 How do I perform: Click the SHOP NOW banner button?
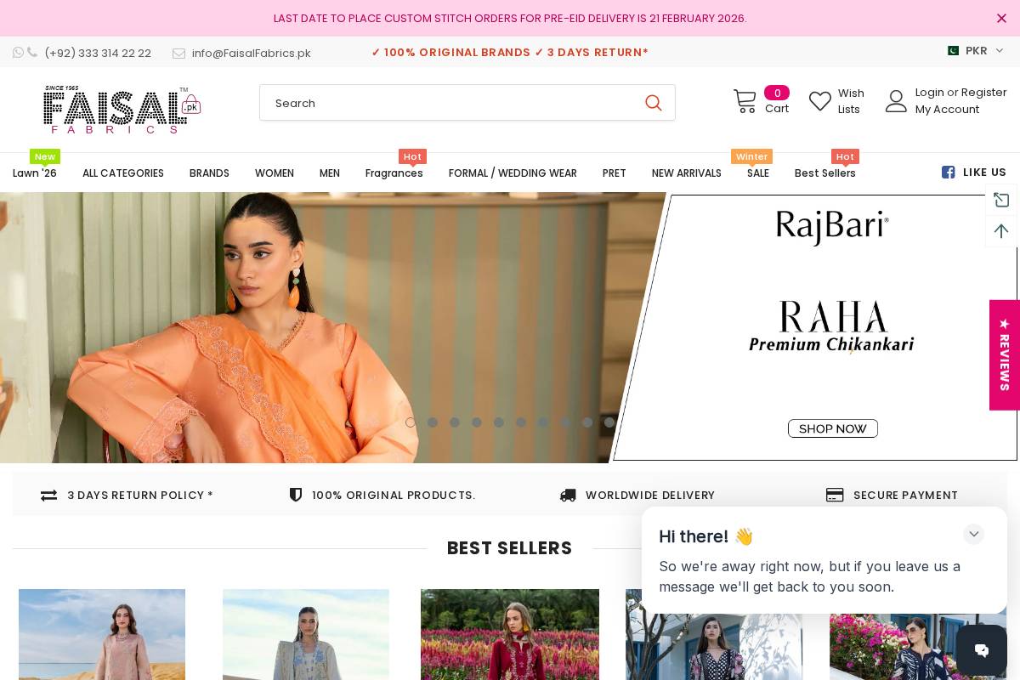tap(832, 428)
